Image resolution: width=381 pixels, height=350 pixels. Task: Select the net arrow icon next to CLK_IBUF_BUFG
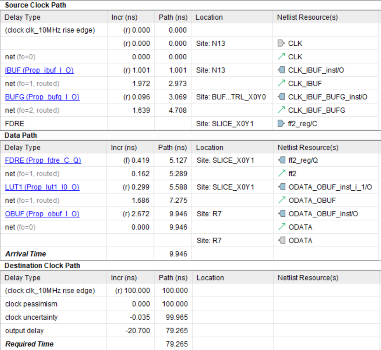(281, 110)
